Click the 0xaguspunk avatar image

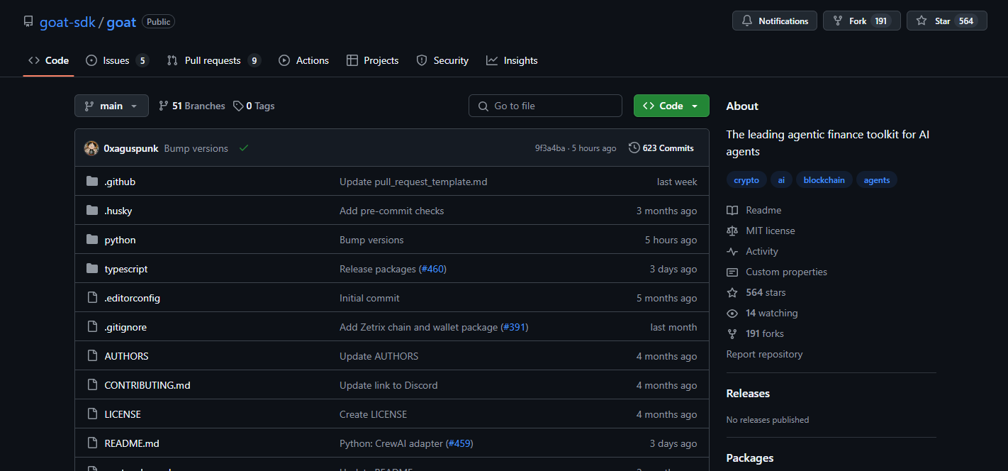tap(91, 148)
